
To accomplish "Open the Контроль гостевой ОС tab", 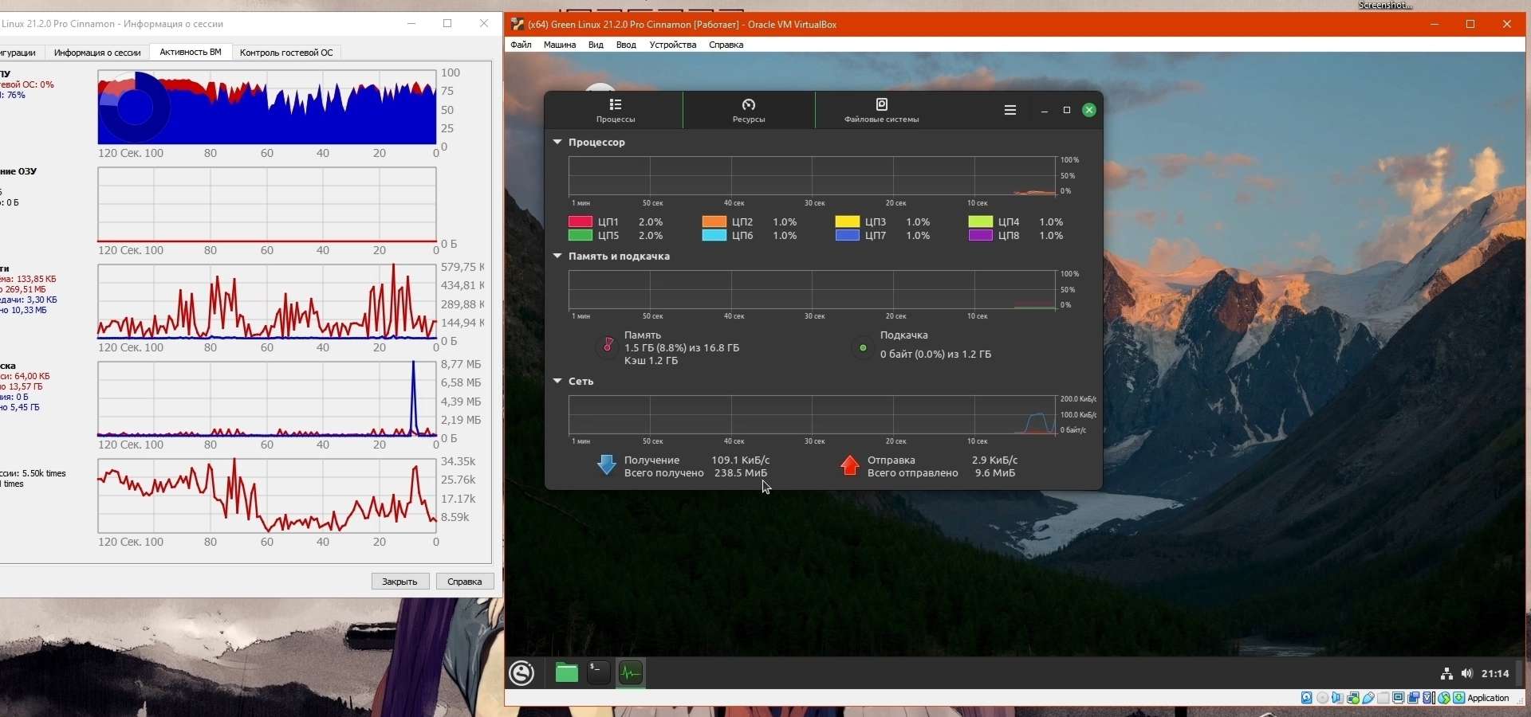I will (286, 53).
